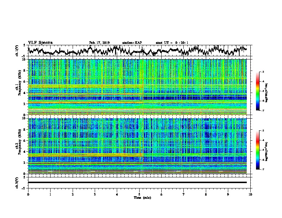Click the "start UT = 0 : 20: 1" label
This screenshot has height=218, width=282.
[x=172, y=43]
